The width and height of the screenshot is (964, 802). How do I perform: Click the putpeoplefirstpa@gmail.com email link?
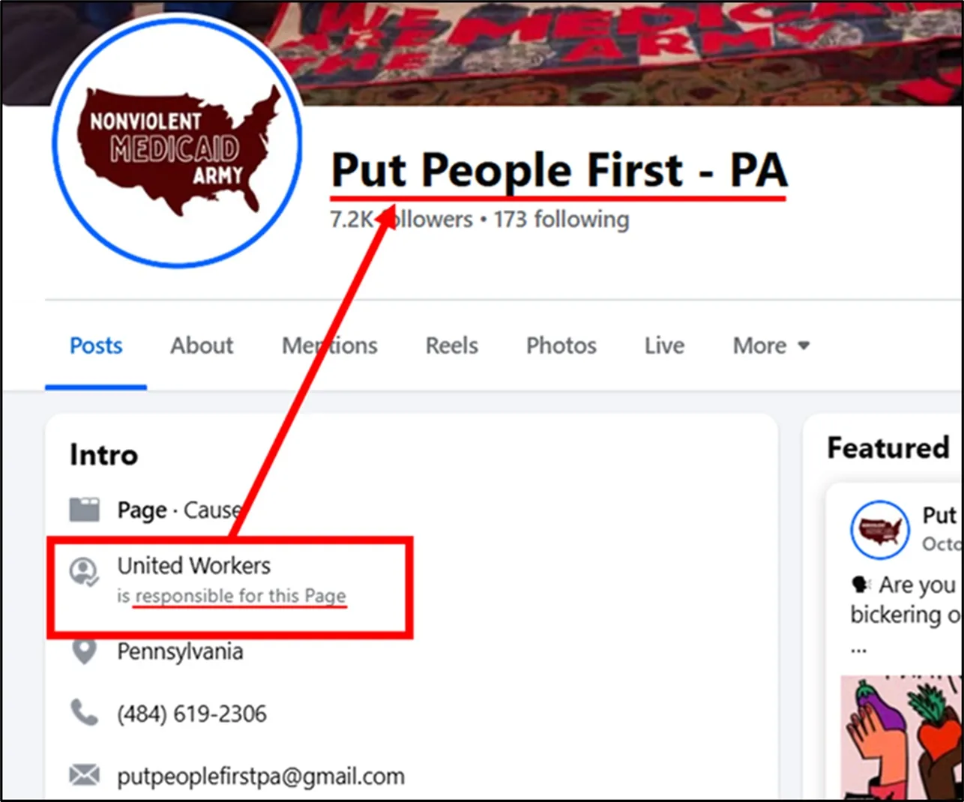click(x=261, y=777)
